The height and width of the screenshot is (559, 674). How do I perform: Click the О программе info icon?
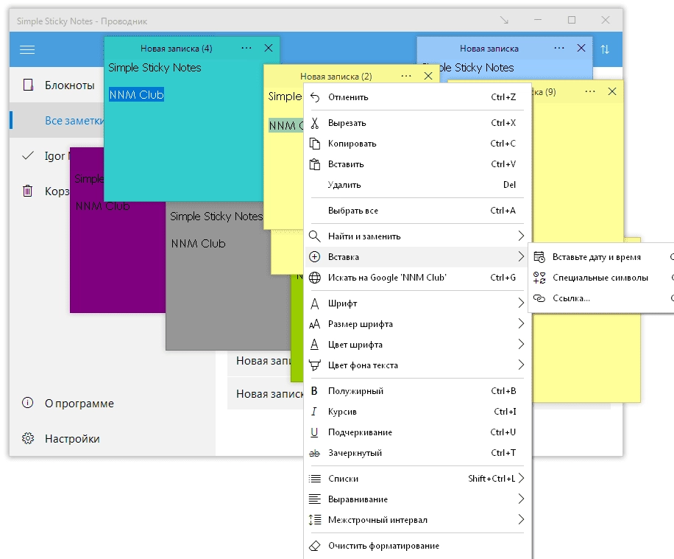click(x=27, y=403)
